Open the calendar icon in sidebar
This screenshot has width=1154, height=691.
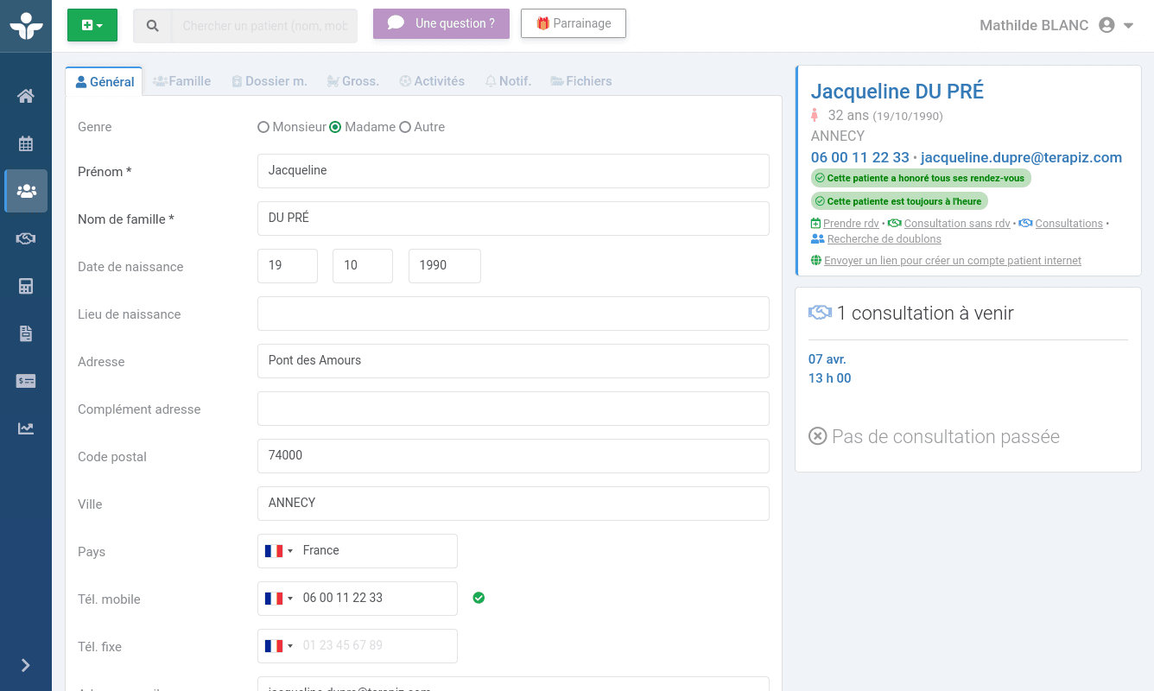pos(26,143)
